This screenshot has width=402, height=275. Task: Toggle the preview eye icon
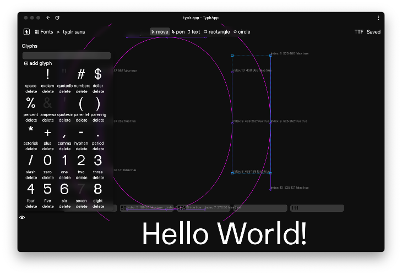[x=22, y=217]
